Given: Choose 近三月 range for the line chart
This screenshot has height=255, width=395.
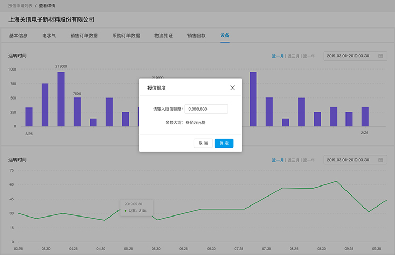Looking at the screenshot, I should tap(292, 160).
